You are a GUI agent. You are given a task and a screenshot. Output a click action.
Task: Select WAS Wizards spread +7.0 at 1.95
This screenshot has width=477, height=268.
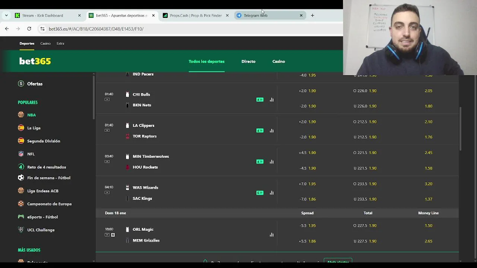coord(307,184)
